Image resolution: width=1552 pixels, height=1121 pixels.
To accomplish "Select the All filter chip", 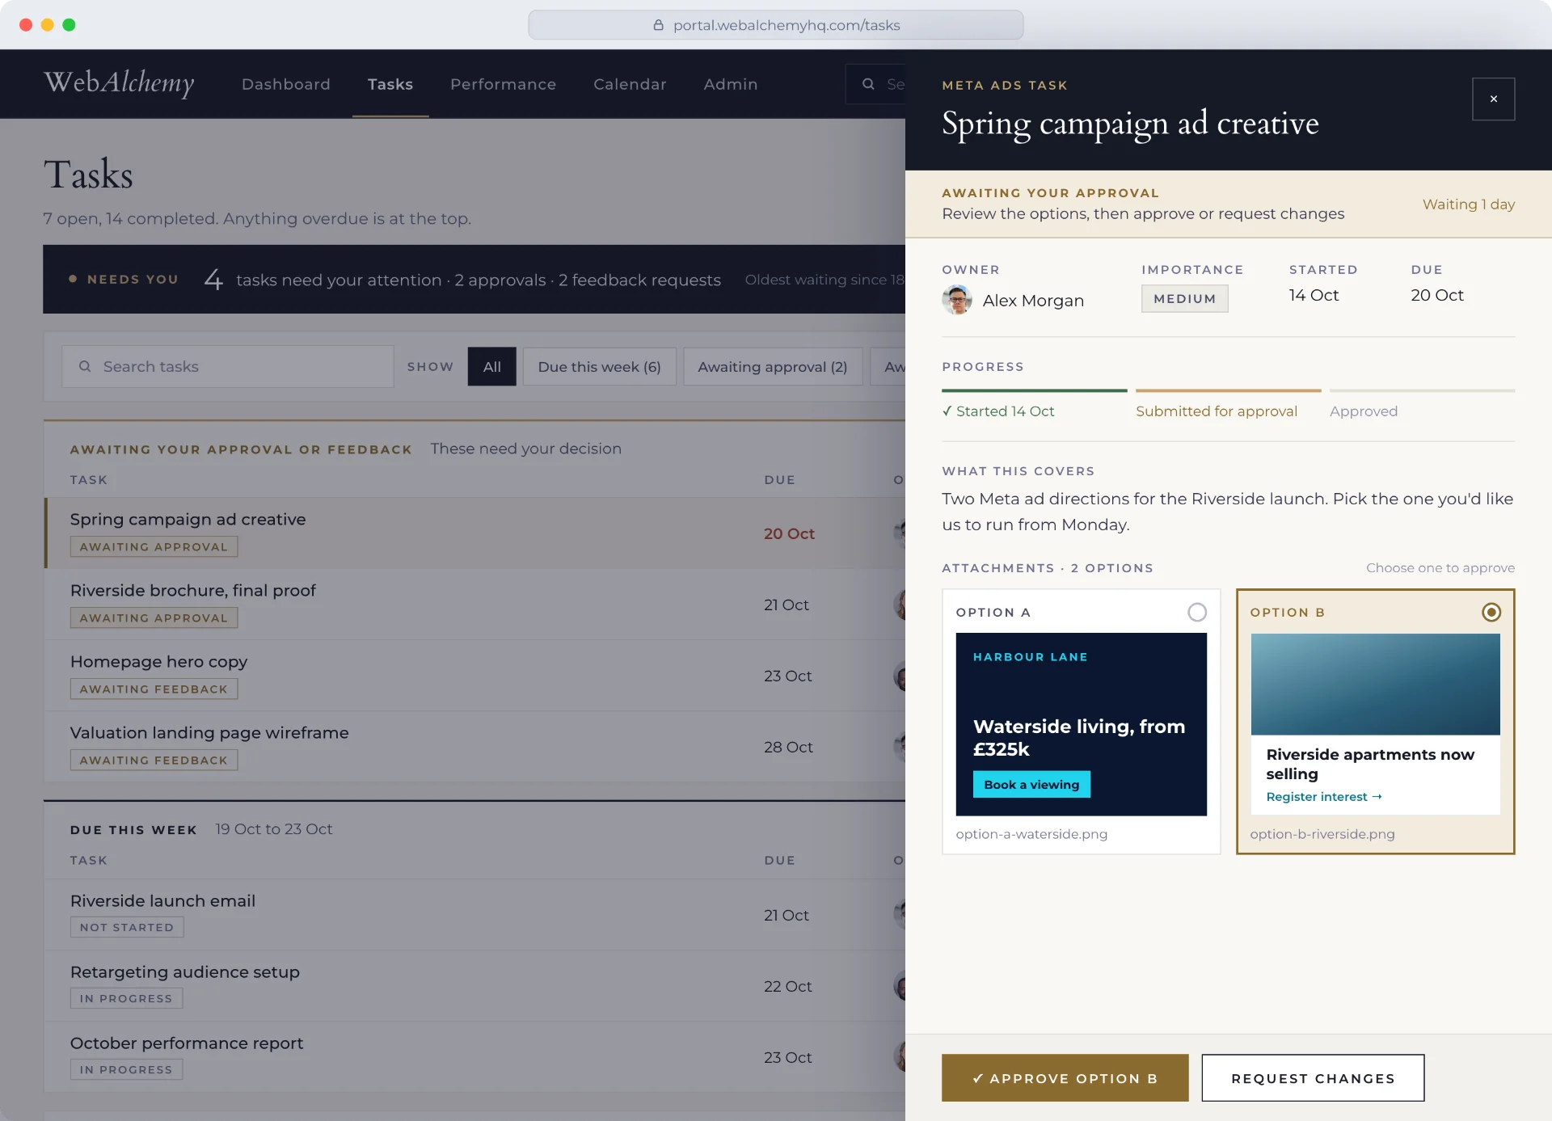I will coord(491,366).
